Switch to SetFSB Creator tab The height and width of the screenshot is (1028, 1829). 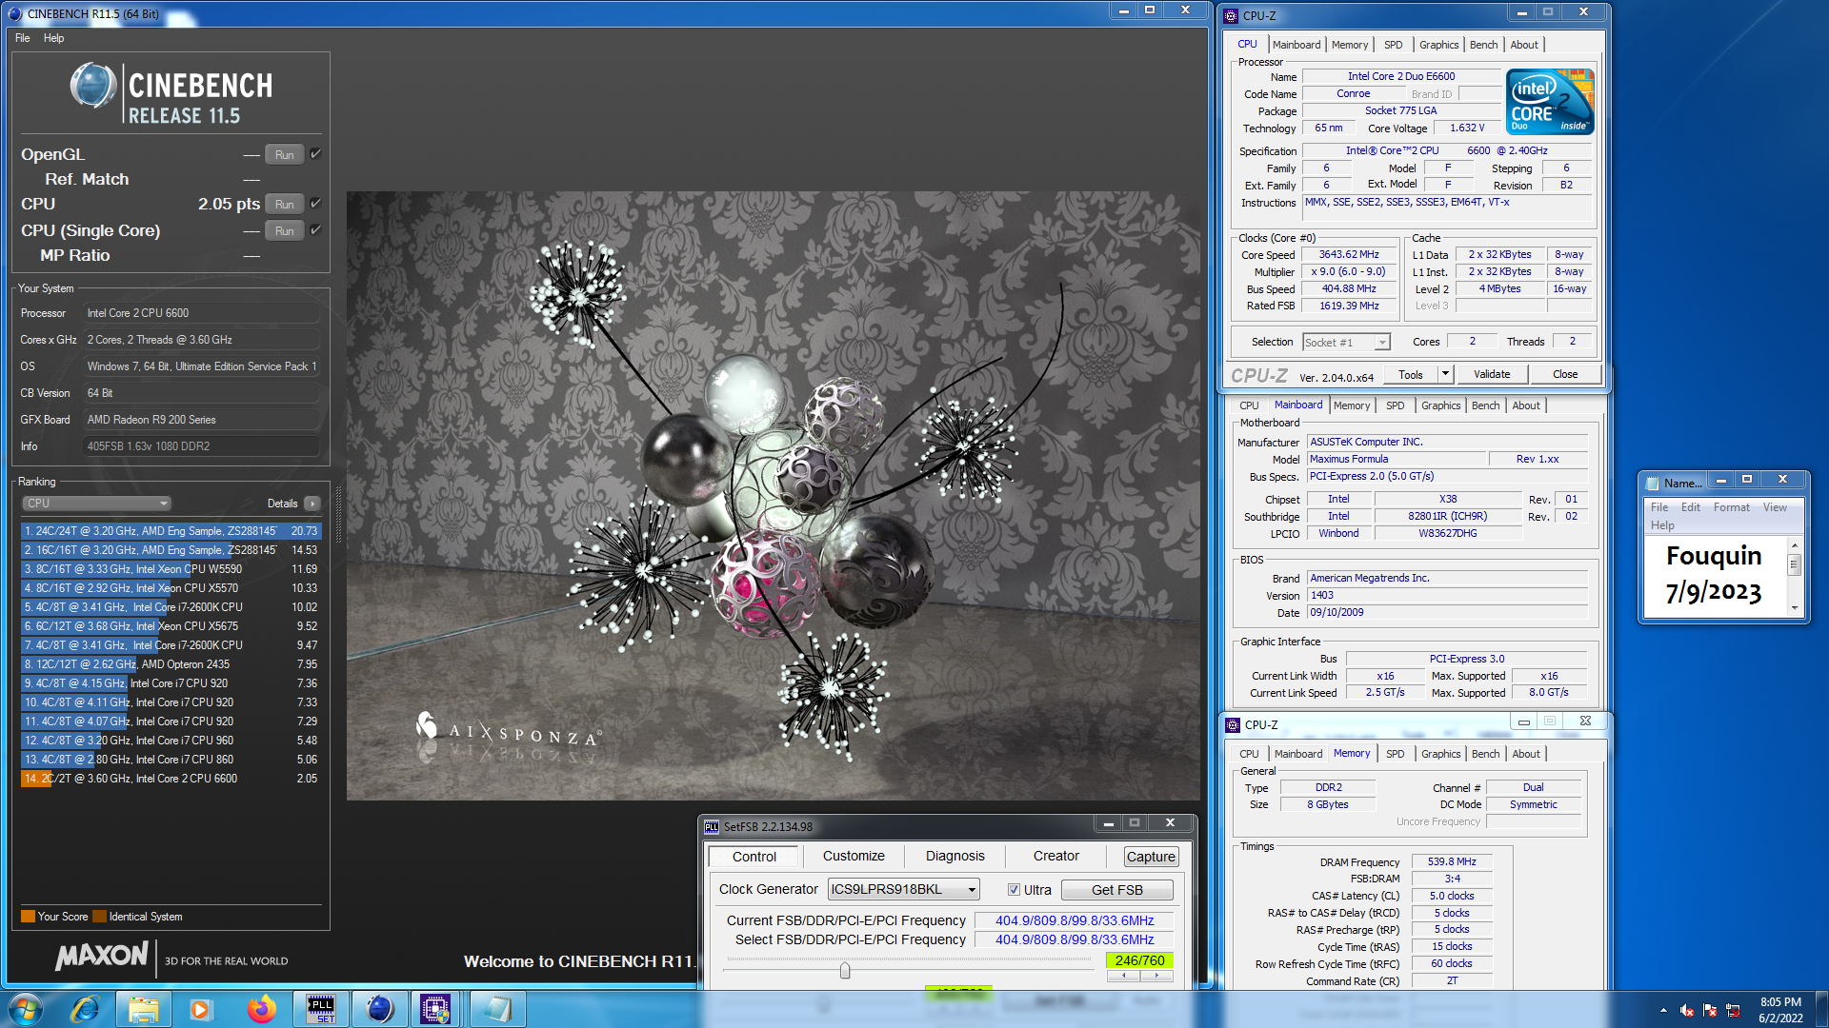coord(1055,856)
